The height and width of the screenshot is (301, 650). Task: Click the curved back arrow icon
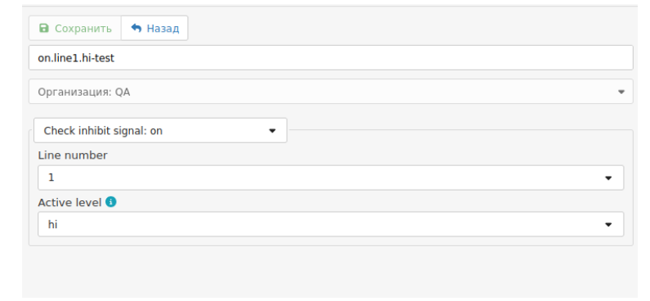(x=136, y=28)
